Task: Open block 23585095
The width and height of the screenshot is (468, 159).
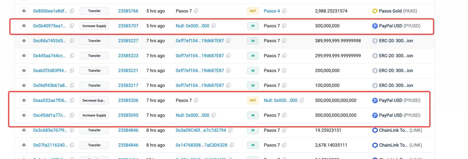Action: tap(128, 115)
